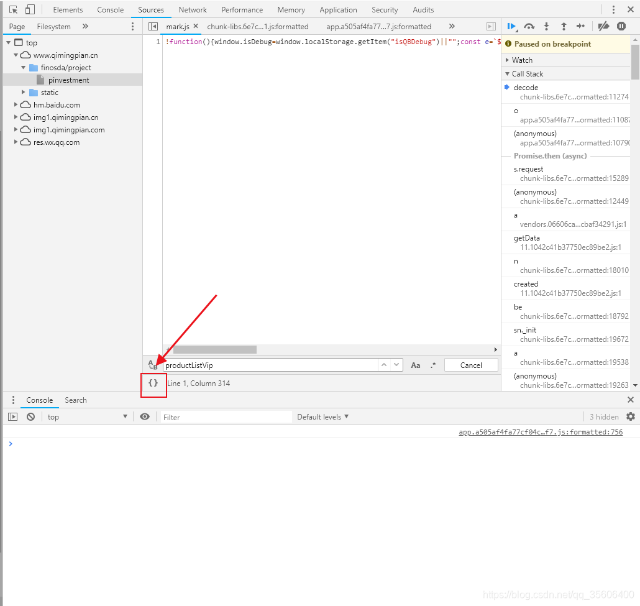This screenshot has height=606, width=640.
Task: Jump to previous search match arrow
Action: pyautogui.click(x=383, y=365)
